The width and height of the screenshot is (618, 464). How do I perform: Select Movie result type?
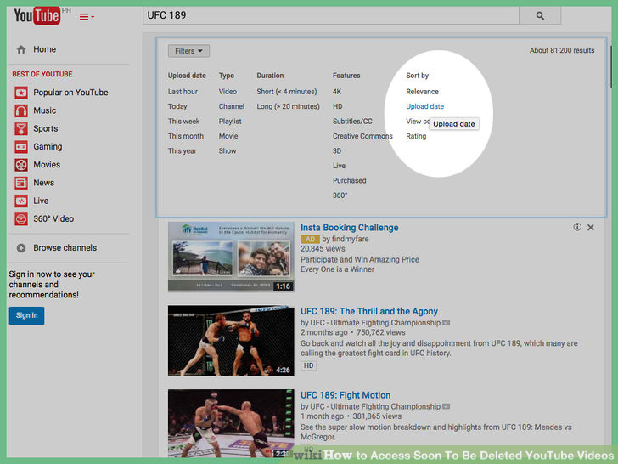click(x=228, y=136)
